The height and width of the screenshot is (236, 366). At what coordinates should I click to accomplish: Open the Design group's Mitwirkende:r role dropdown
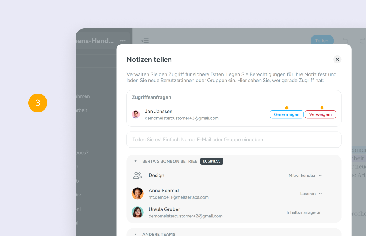click(305, 175)
